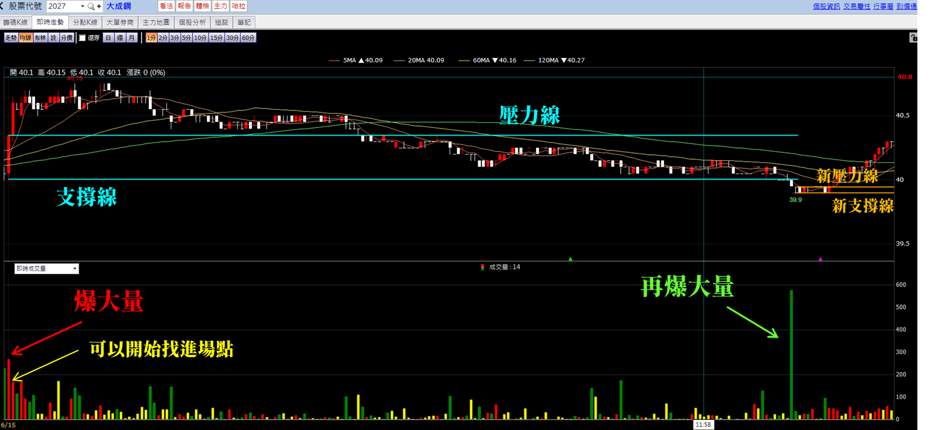The width and height of the screenshot is (933, 430).
Task: Click the 39.9 low price label
Action: coord(795,200)
